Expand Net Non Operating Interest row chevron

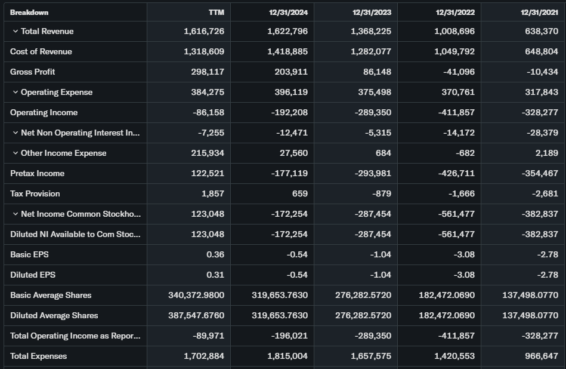15,133
